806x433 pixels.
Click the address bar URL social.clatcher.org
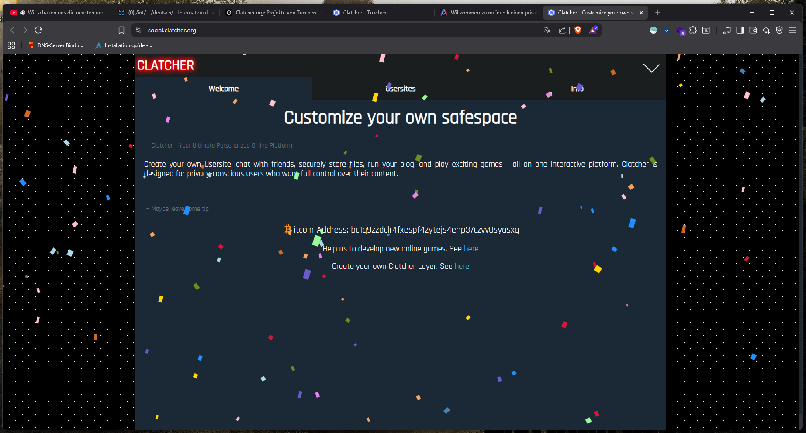click(x=172, y=30)
